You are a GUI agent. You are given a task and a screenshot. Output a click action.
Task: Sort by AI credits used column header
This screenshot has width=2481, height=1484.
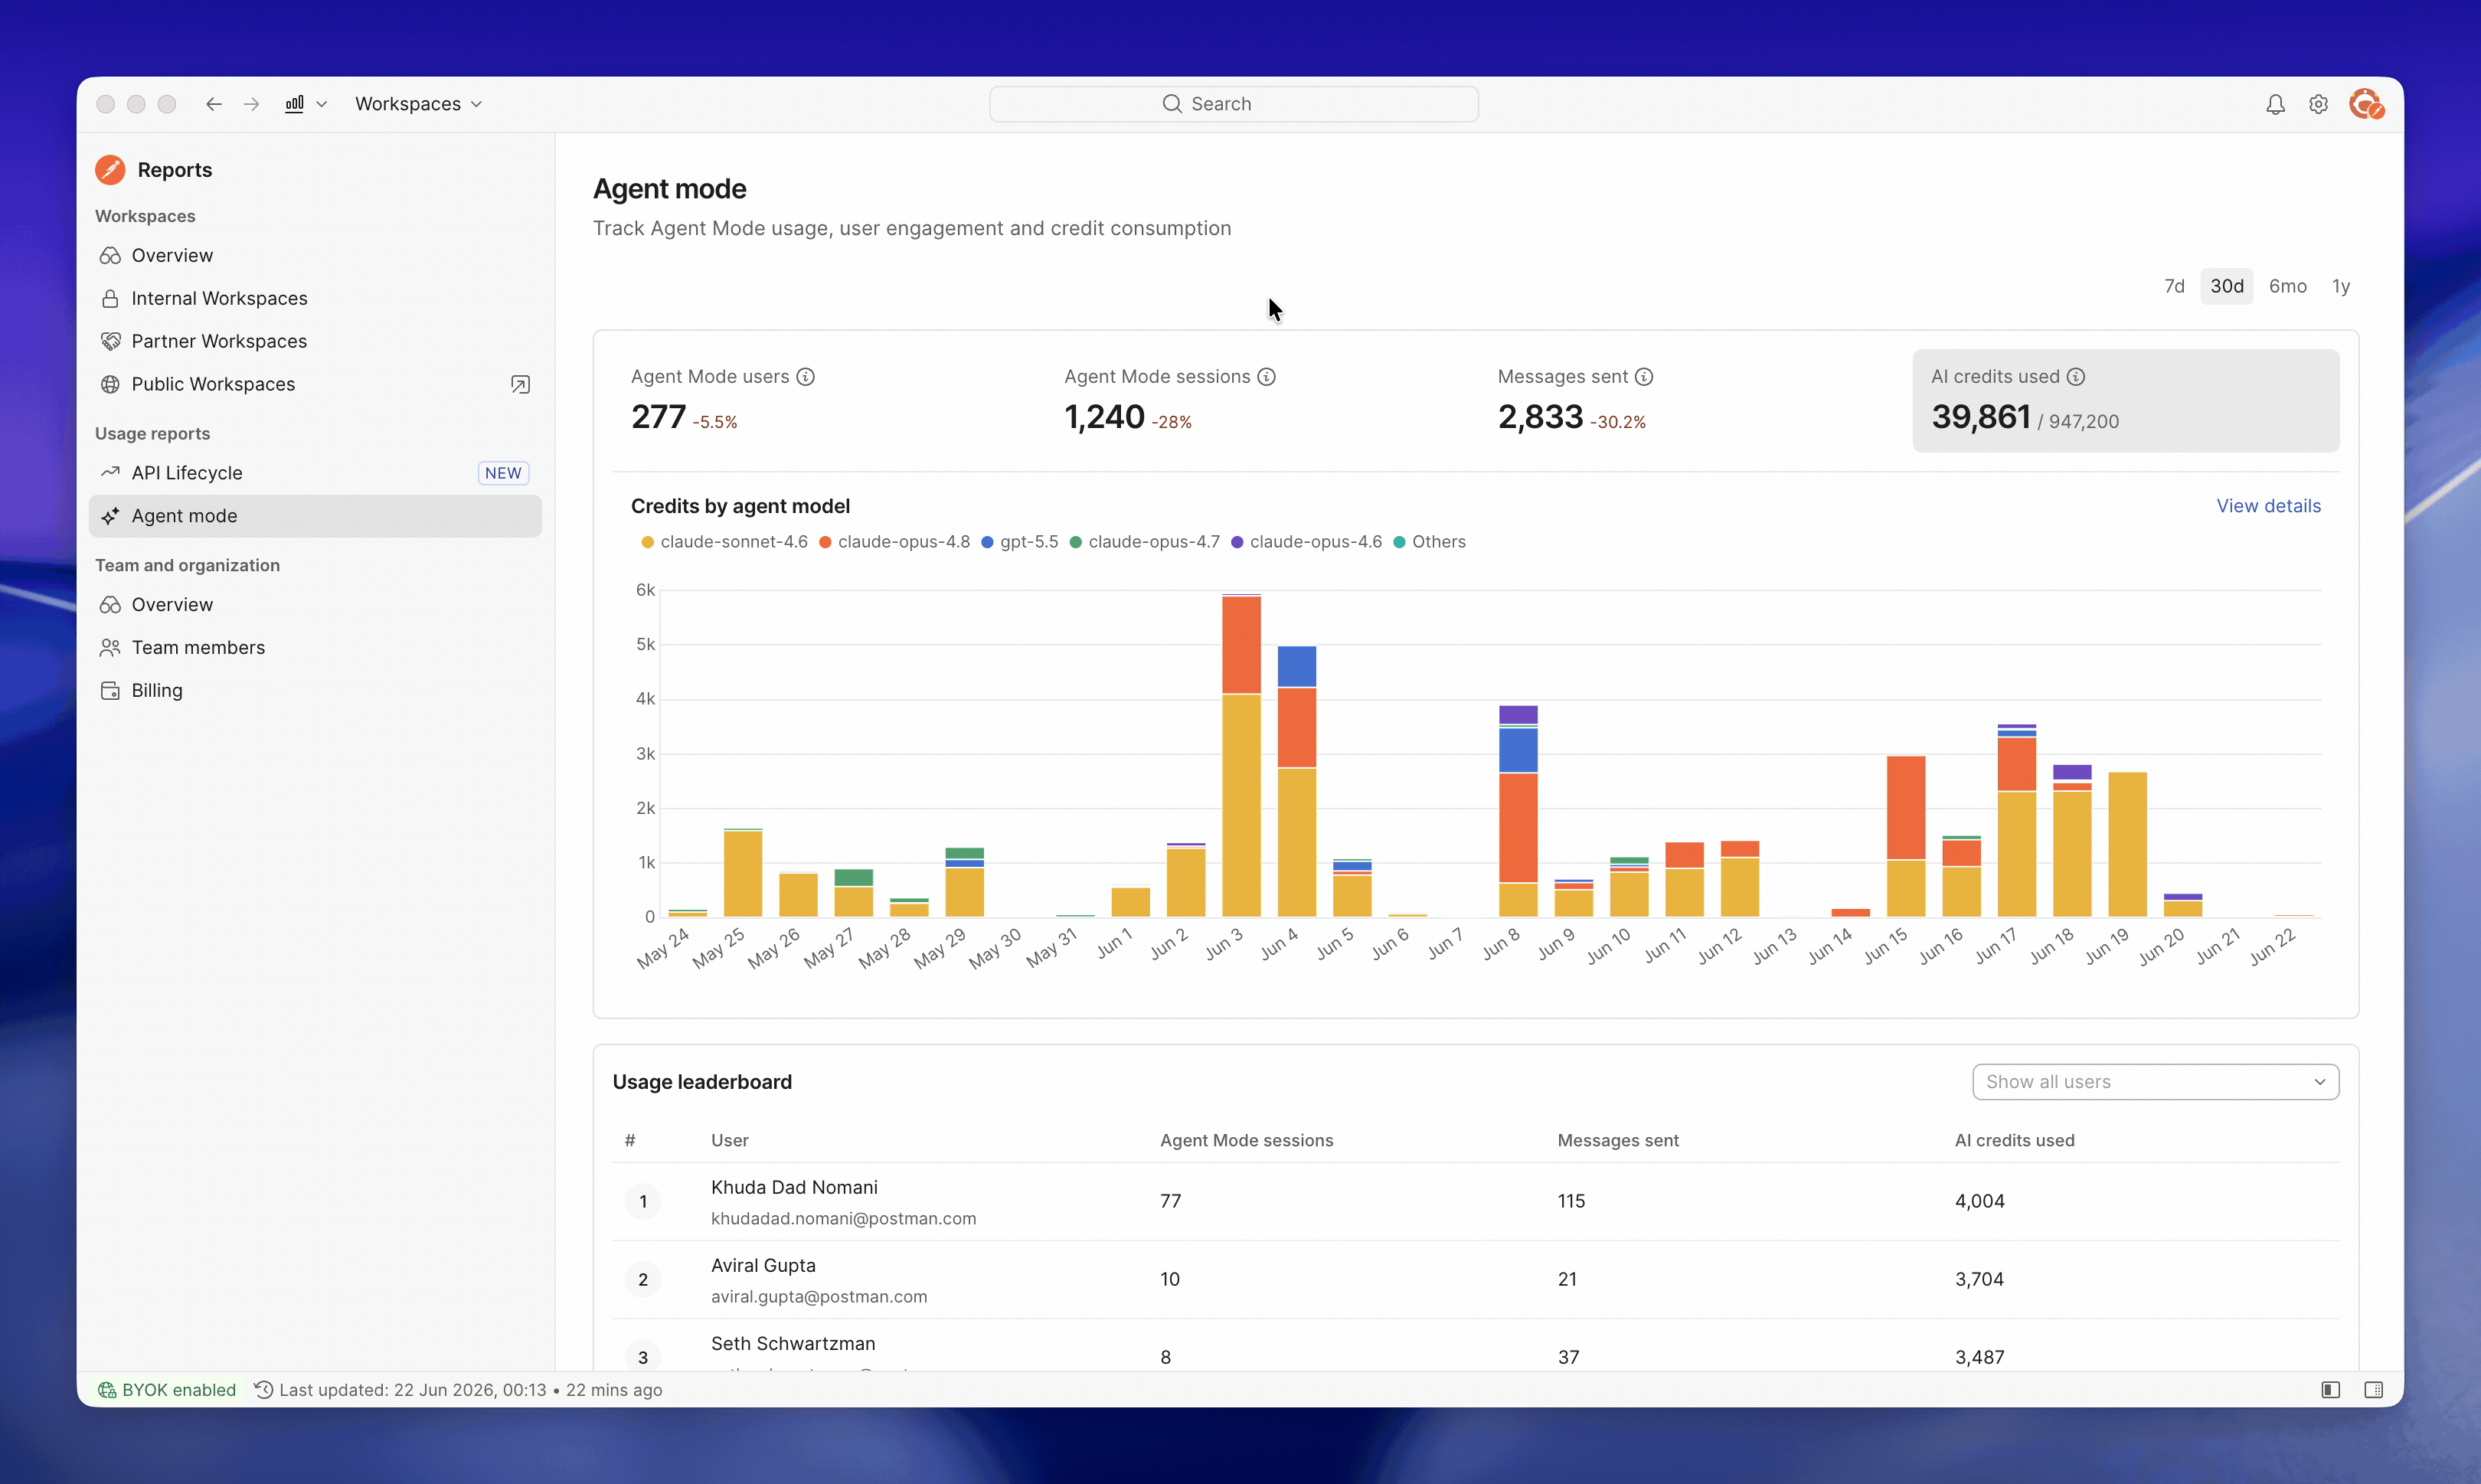pos(2014,1141)
